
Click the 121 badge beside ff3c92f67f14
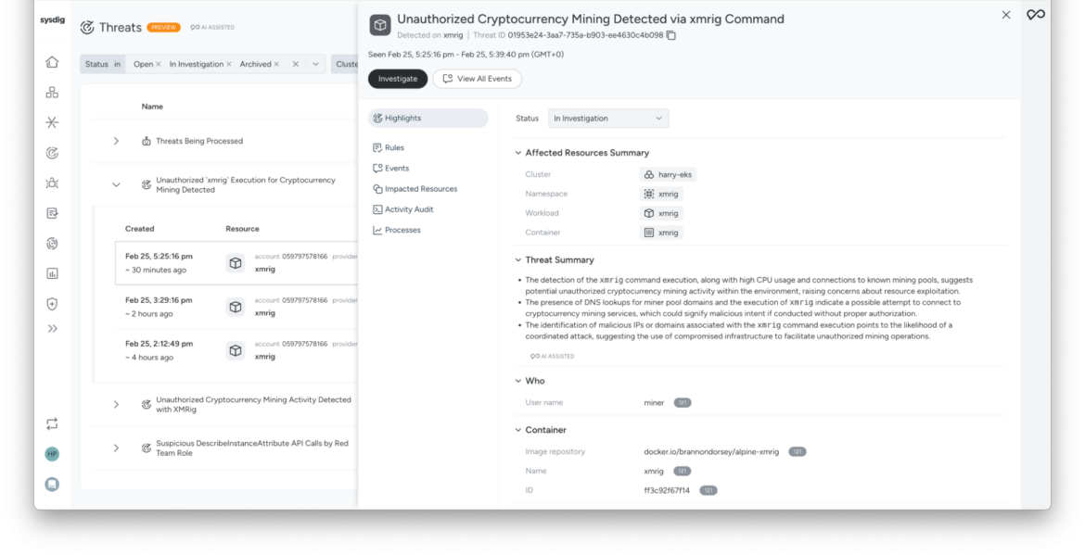(708, 491)
